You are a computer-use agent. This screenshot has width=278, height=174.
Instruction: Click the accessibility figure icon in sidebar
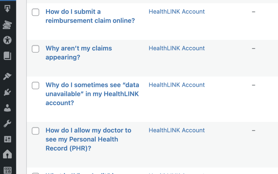(x=7, y=40)
